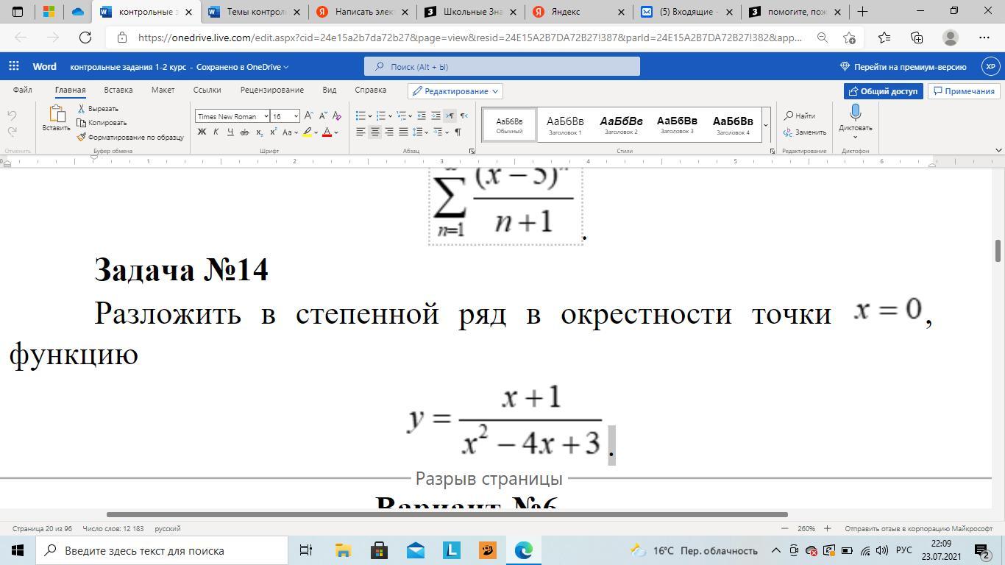Screen dimensions: 1005x565
Task: Toggle italic (К) formatting
Action: tap(216, 132)
